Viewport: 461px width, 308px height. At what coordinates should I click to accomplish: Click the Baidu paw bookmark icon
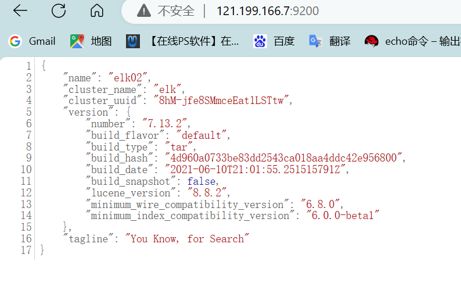point(260,41)
